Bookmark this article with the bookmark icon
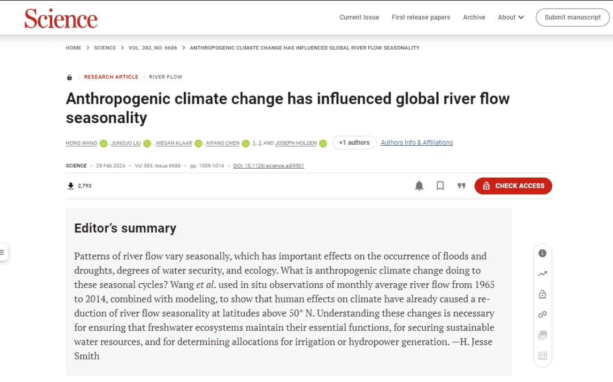This screenshot has height=382, width=613. pos(440,186)
